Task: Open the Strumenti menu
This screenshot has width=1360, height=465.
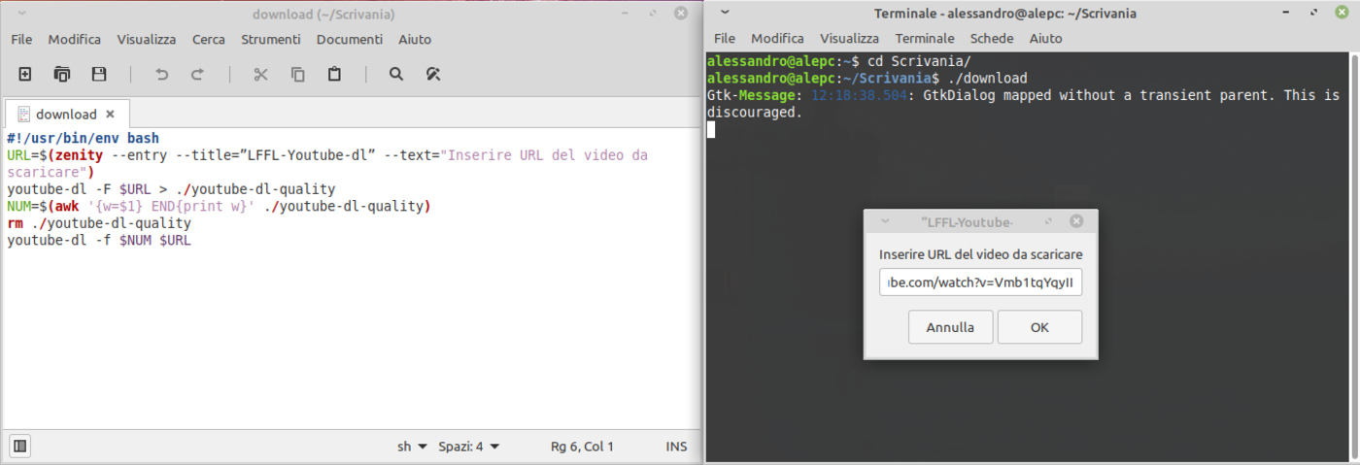Action: click(271, 39)
